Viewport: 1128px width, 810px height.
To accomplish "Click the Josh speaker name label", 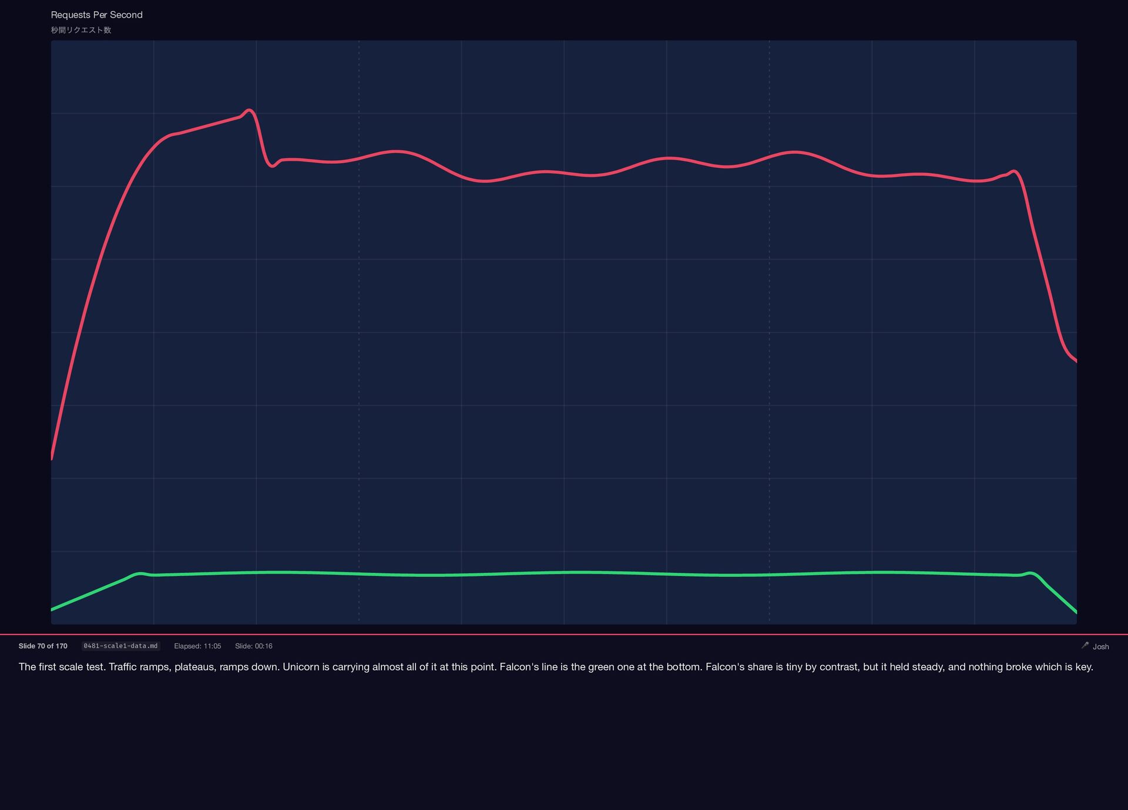I will click(x=1100, y=646).
